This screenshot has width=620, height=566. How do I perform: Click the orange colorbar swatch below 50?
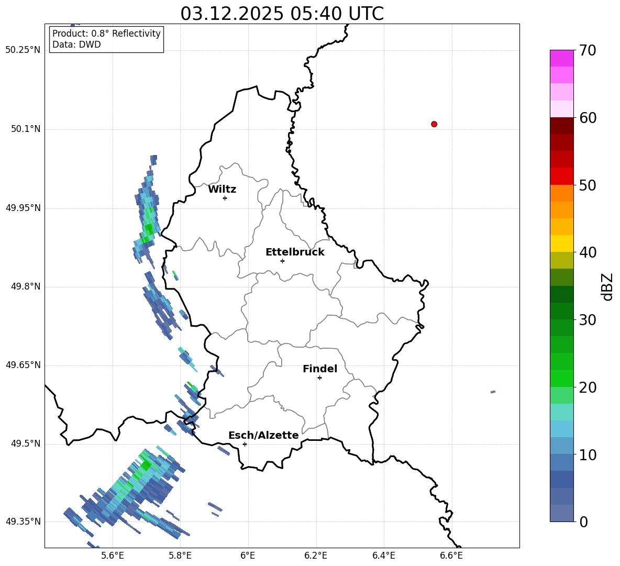click(x=561, y=193)
